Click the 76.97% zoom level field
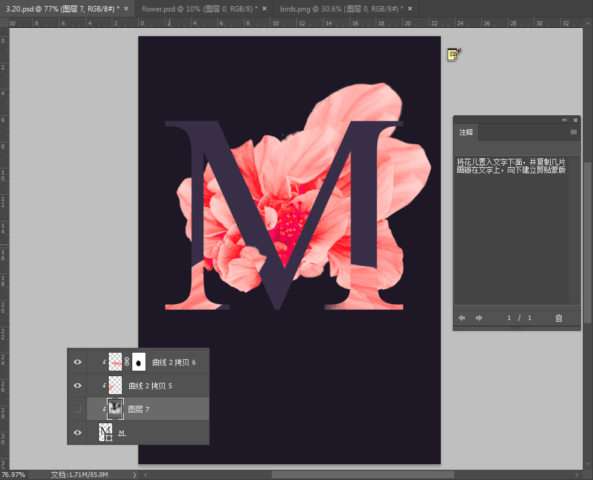This screenshot has height=480, width=593. [x=13, y=475]
